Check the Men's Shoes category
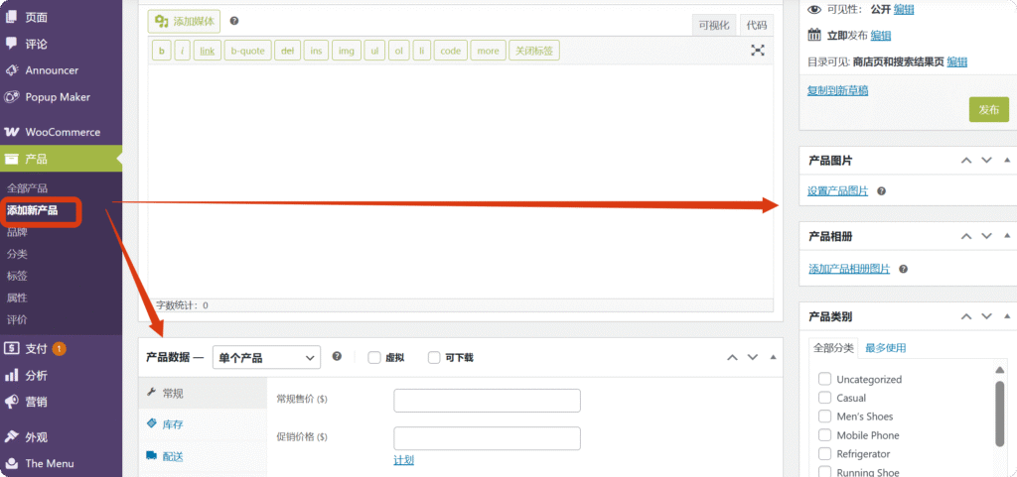The image size is (1017, 477). point(824,417)
